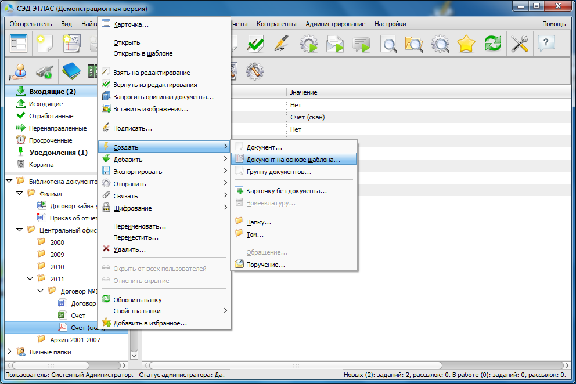Image resolution: width=576 pixels, height=384 pixels.
Task: Choose Поручение in the Создать submenu
Action: (x=265, y=265)
